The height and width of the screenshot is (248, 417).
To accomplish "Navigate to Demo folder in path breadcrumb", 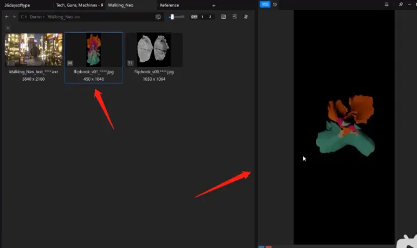I will [35, 17].
